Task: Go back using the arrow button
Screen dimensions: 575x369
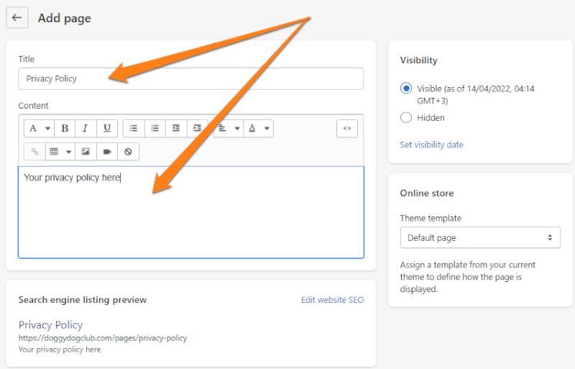Action: pos(17,18)
